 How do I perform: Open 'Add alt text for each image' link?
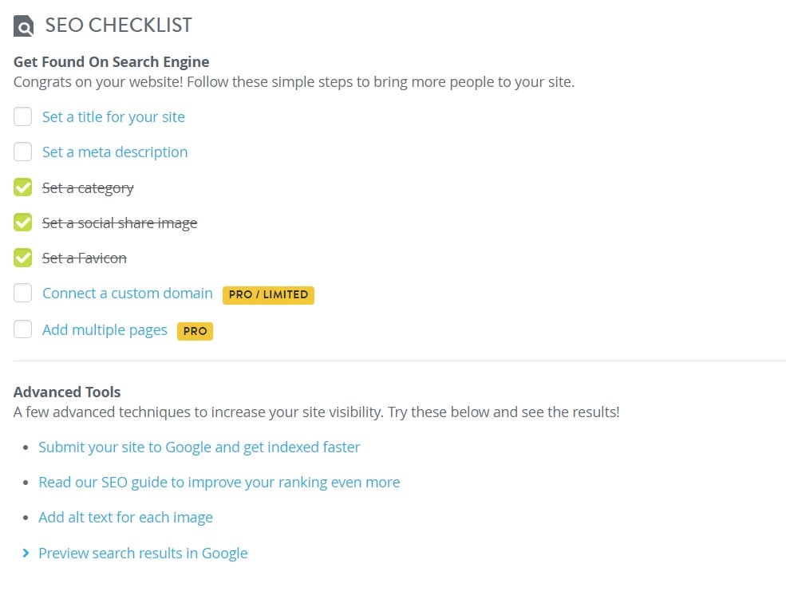[125, 518]
